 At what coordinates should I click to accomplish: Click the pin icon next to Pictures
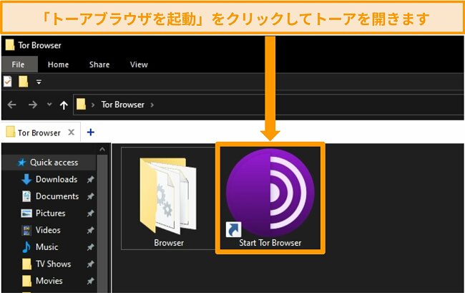(x=90, y=213)
